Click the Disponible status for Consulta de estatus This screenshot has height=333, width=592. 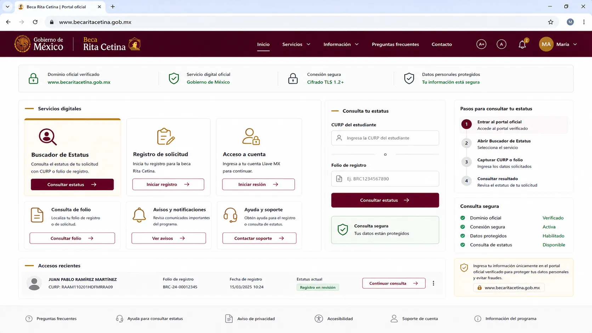point(554,245)
